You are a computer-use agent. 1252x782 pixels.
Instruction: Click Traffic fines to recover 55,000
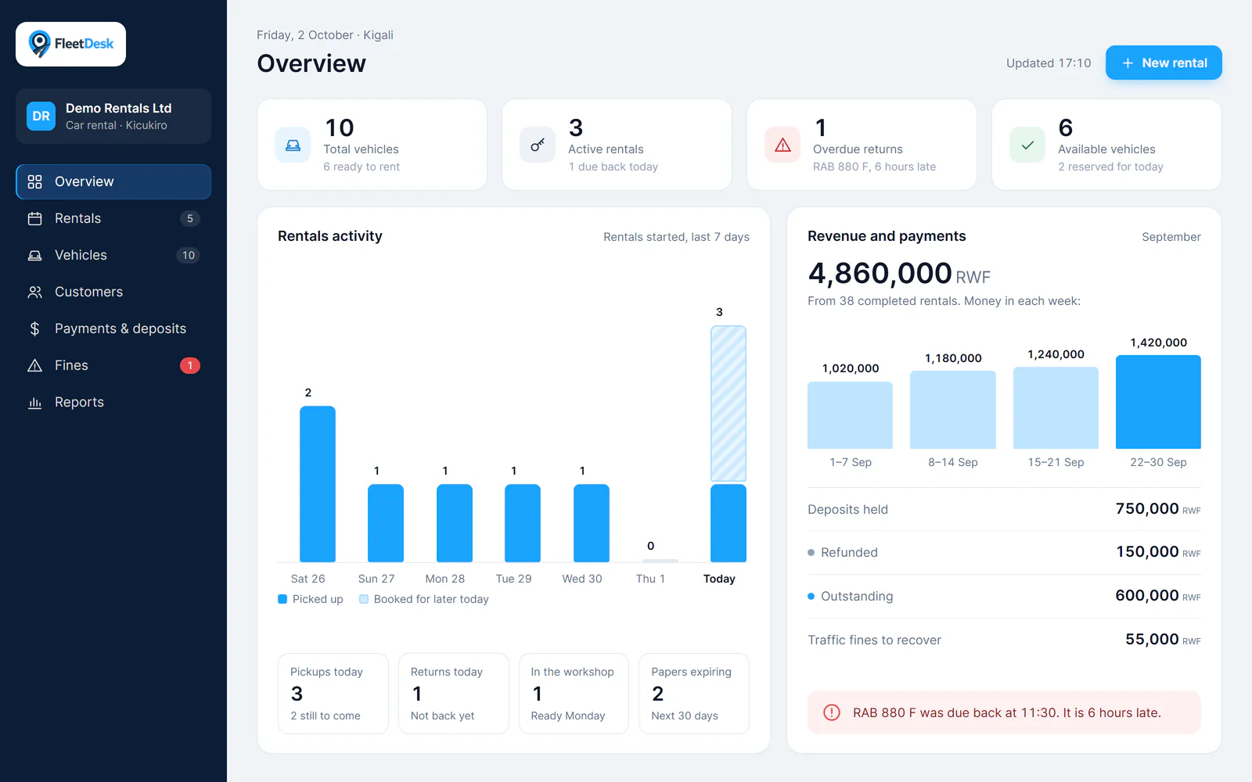[x=1004, y=640]
